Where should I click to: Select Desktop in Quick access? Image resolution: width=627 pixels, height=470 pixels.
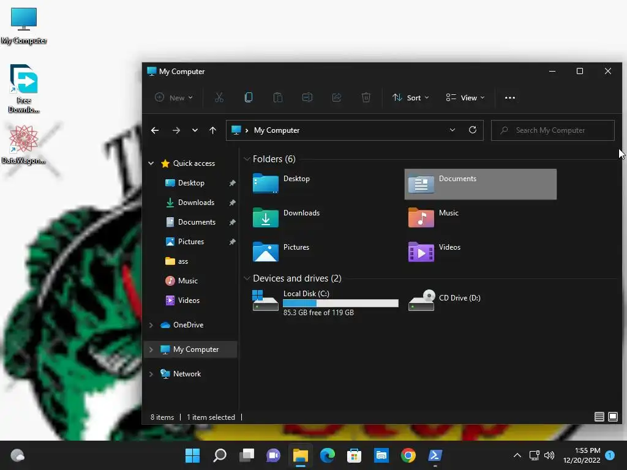tap(190, 182)
